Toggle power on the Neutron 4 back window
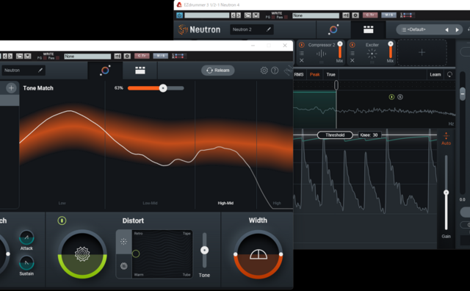The height and width of the screenshot is (291, 470). [x=179, y=15]
